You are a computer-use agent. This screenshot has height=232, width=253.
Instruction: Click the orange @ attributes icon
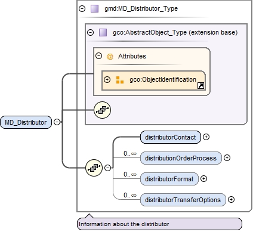coord(110,57)
